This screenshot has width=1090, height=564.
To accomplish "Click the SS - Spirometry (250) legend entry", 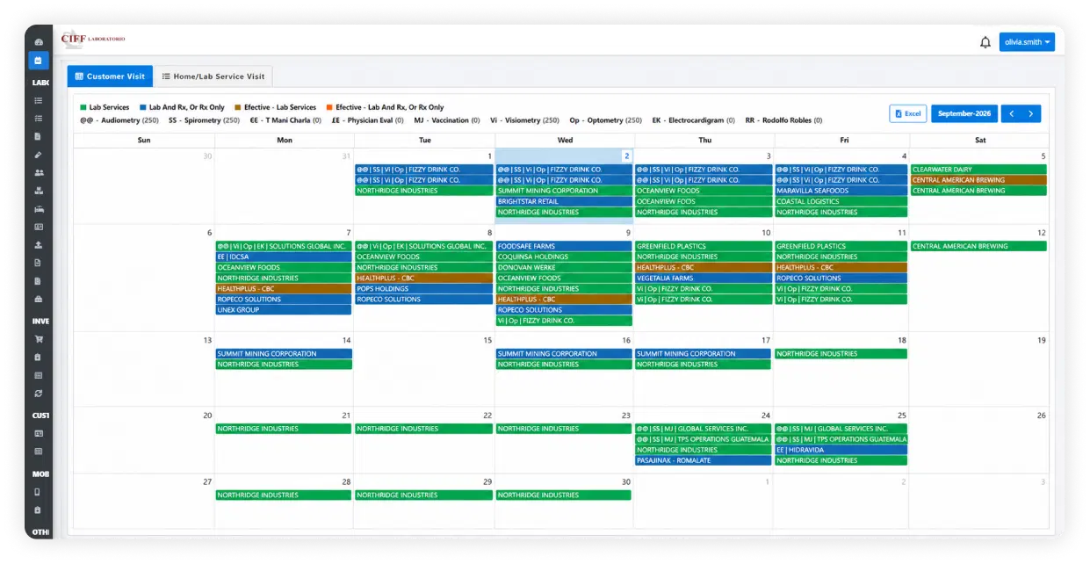I will (204, 120).
